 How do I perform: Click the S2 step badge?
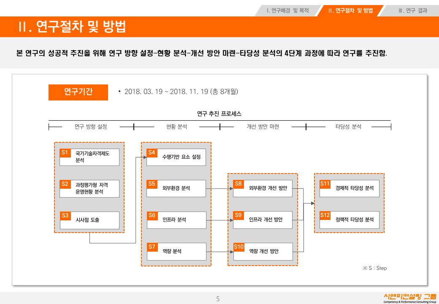pyautogui.click(x=65, y=184)
